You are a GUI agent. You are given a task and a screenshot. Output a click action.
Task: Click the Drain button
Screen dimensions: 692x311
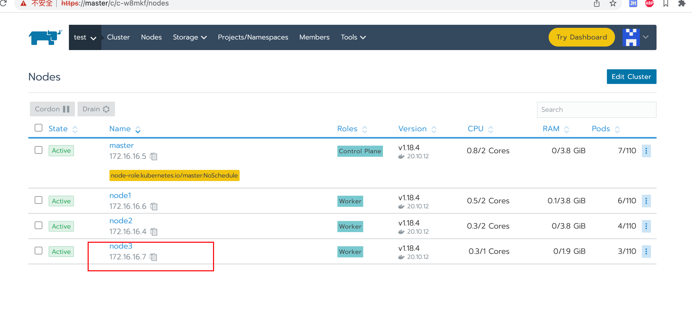coord(96,109)
